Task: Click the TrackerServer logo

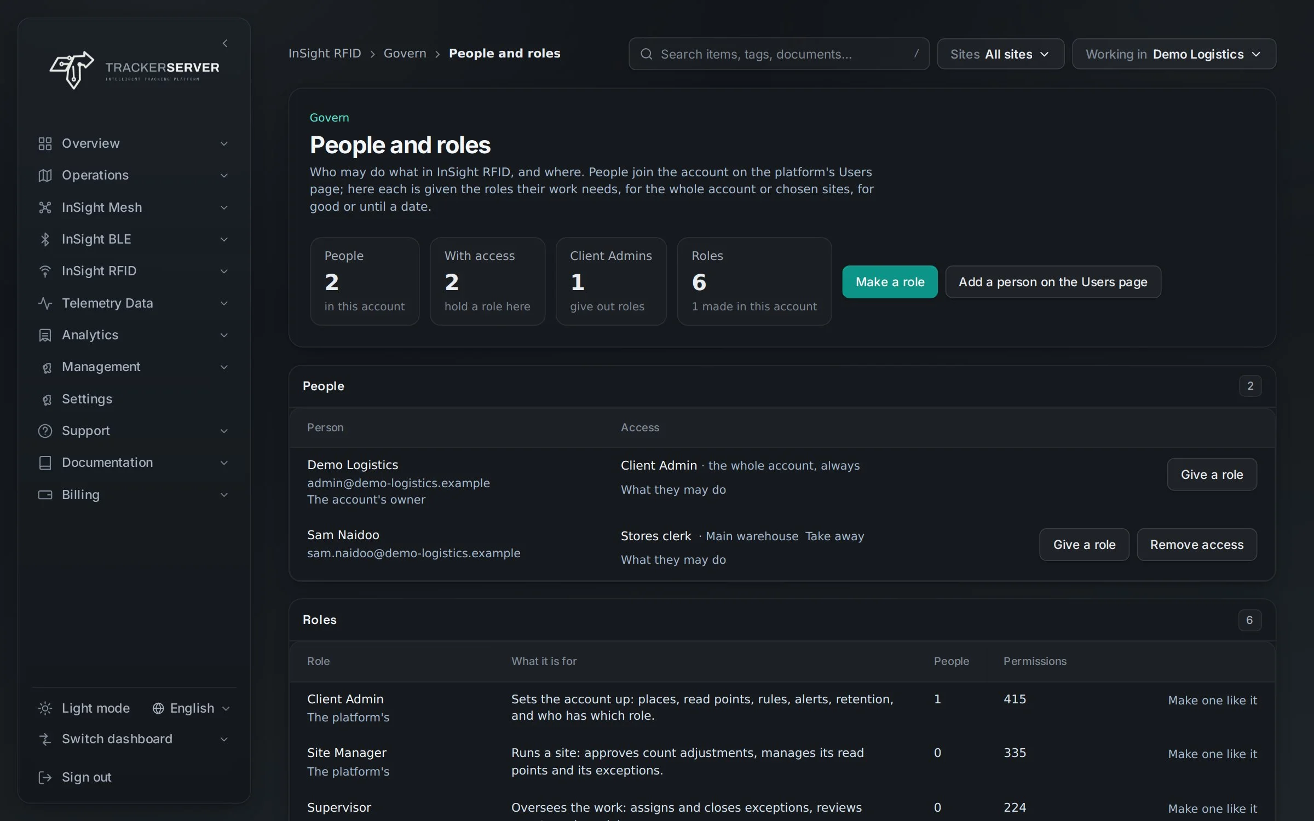Action: point(135,70)
